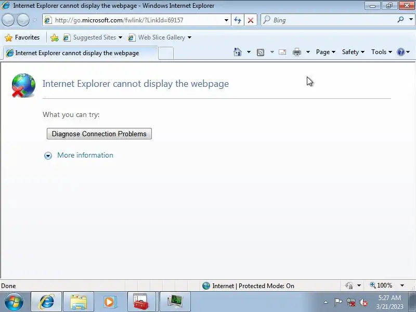Expand the Home button dropdown arrow
The width and height of the screenshot is (416, 312).
pyautogui.click(x=249, y=52)
